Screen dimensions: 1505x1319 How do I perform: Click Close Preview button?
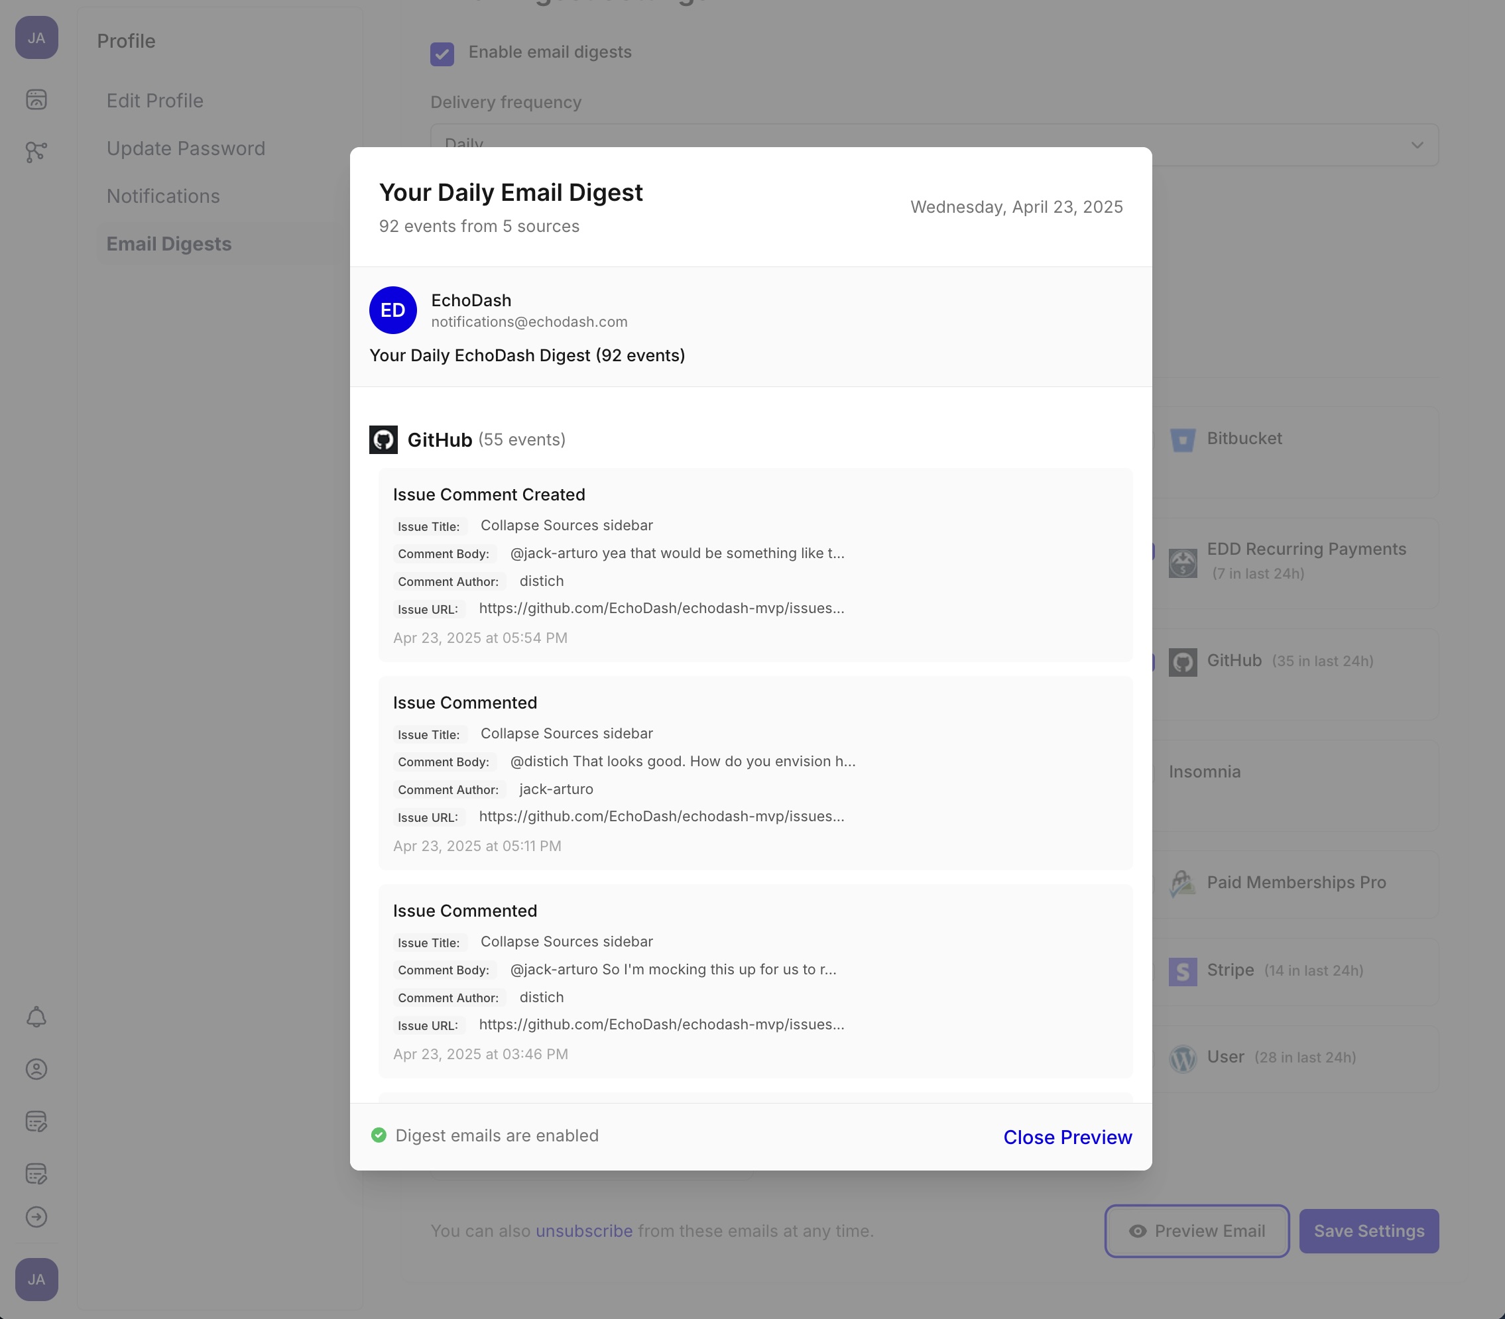(1067, 1137)
